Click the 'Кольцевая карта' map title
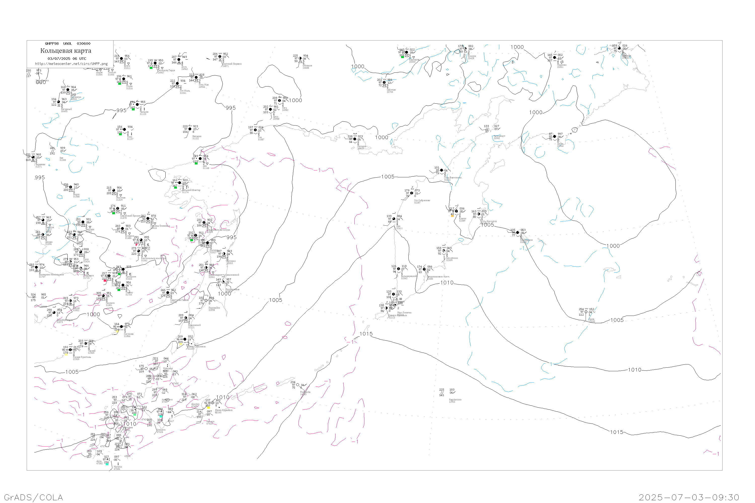 (66, 51)
